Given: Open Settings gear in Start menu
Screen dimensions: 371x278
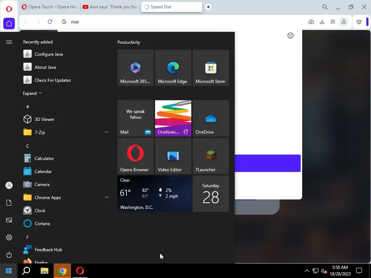Looking at the screenshot, I should [9, 237].
